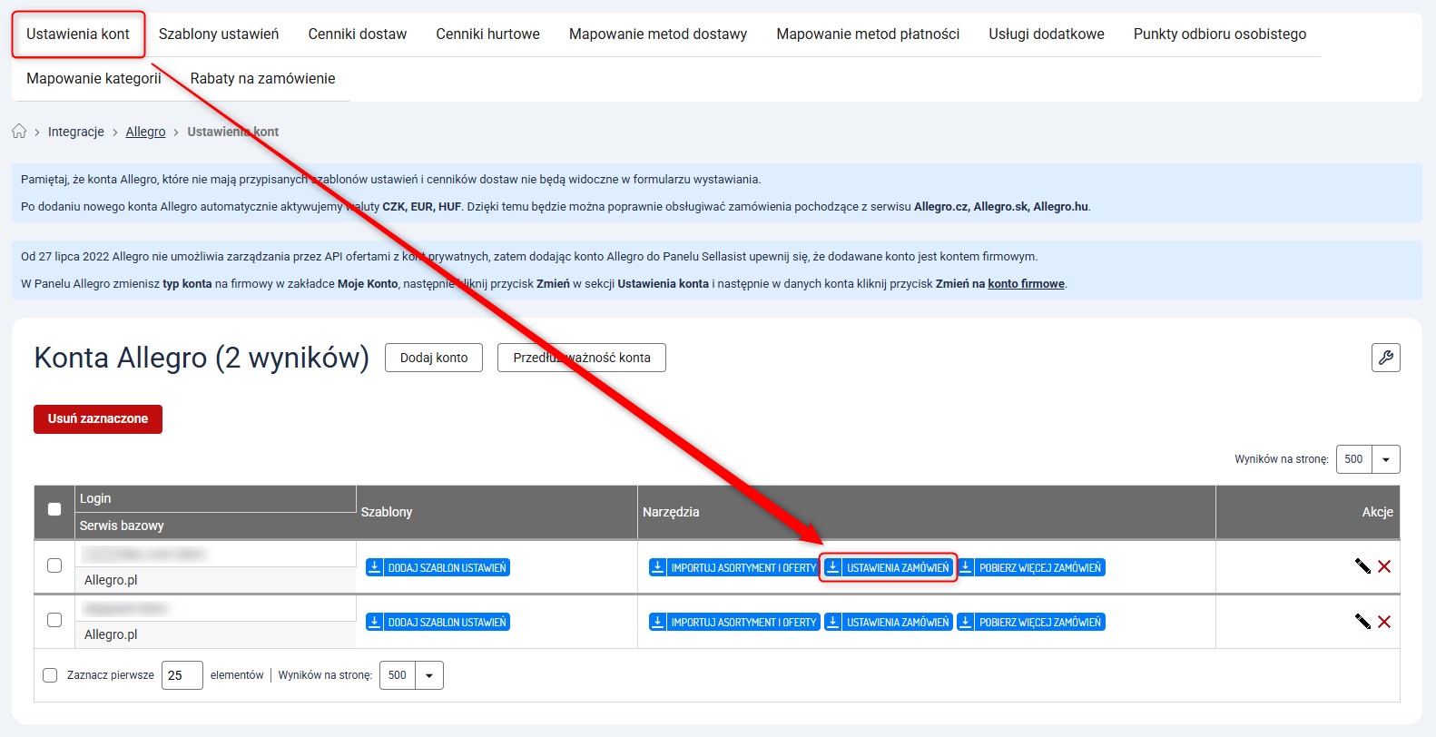
Task: Click pencil edit icon for second account
Action: coord(1362,622)
